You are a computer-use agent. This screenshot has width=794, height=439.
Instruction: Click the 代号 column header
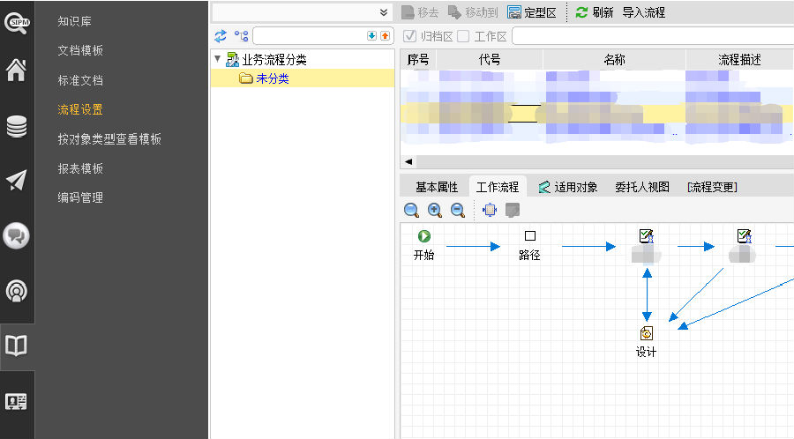point(490,60)
